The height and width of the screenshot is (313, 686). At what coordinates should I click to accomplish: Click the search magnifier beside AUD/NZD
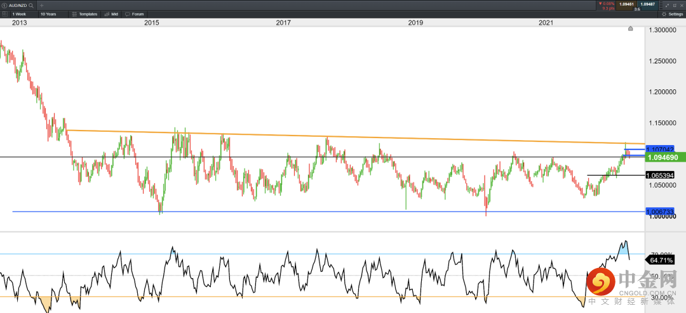30,5
